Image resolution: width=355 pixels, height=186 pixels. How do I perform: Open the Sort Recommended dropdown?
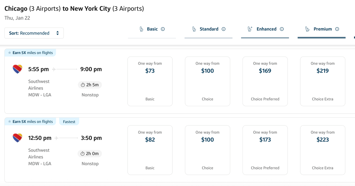[x=34, y=33]
